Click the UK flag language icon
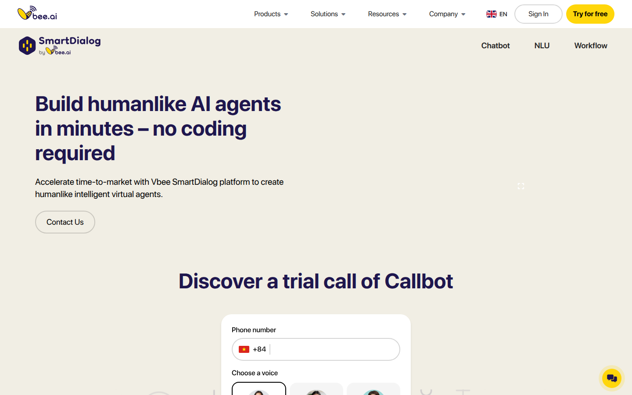This screenshot has width=632, height=395. pyautogui.click(x=491, y=14)
